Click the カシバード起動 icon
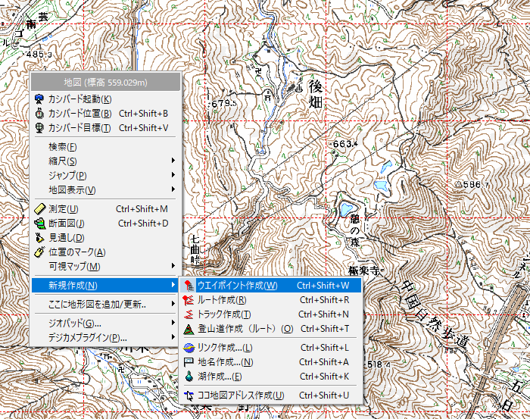Screen dimensions: 530x419 click(39, 98)
